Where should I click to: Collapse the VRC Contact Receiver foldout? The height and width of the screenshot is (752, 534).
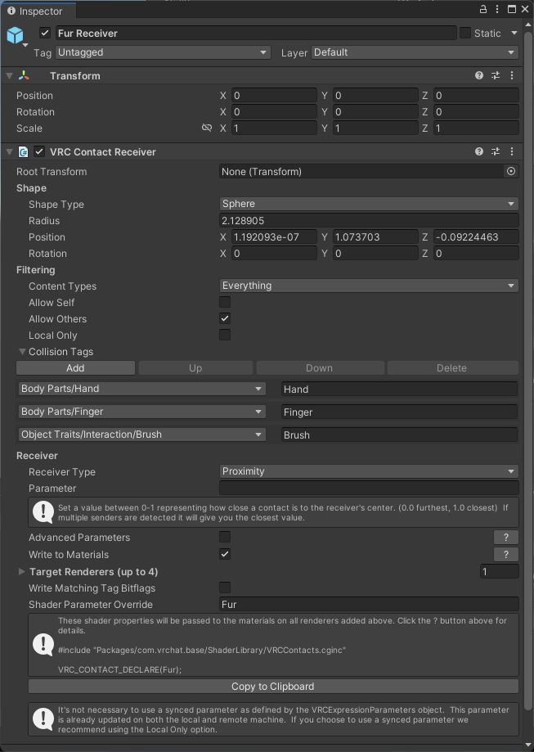pos(9,152)
